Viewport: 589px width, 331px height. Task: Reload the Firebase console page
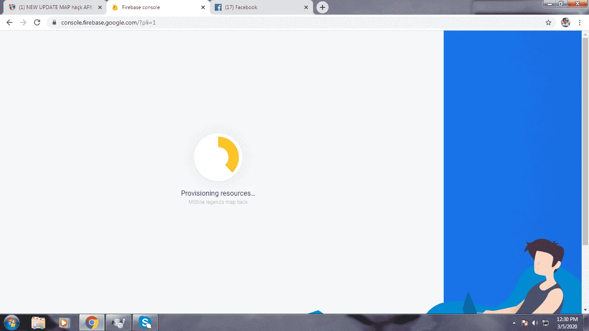point(37,22)
